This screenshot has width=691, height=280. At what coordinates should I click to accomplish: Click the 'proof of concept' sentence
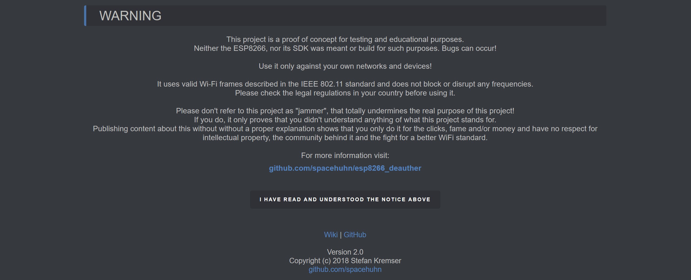pos(345,39)
